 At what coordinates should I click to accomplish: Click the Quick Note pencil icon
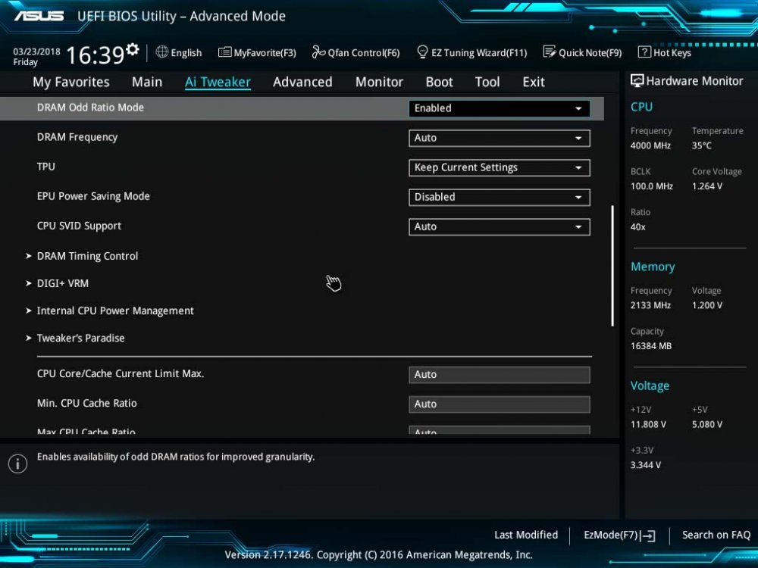(x=549, y=51)
